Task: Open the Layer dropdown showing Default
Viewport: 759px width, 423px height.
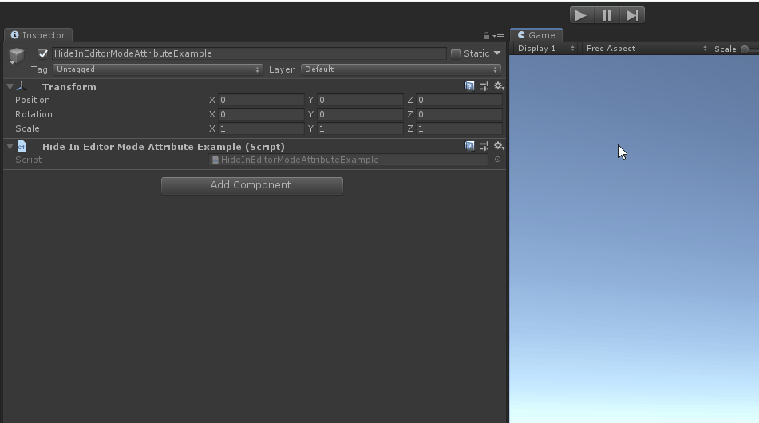Action: click(x=401, y=69)
